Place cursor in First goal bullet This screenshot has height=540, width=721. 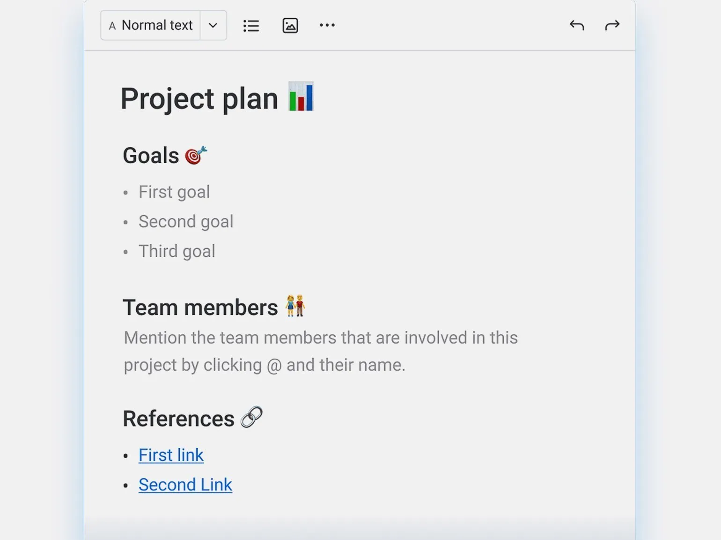click(174, 192)
